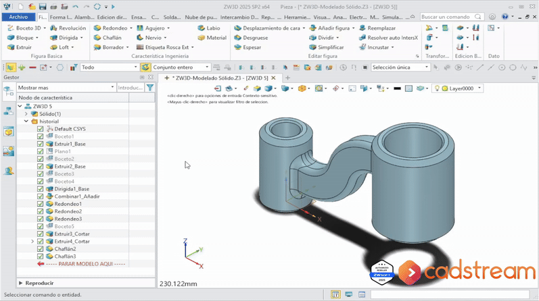Viewport: 539px width, 301px height.
Task: Click the Desgruese tool
Action: coord(251,38)
